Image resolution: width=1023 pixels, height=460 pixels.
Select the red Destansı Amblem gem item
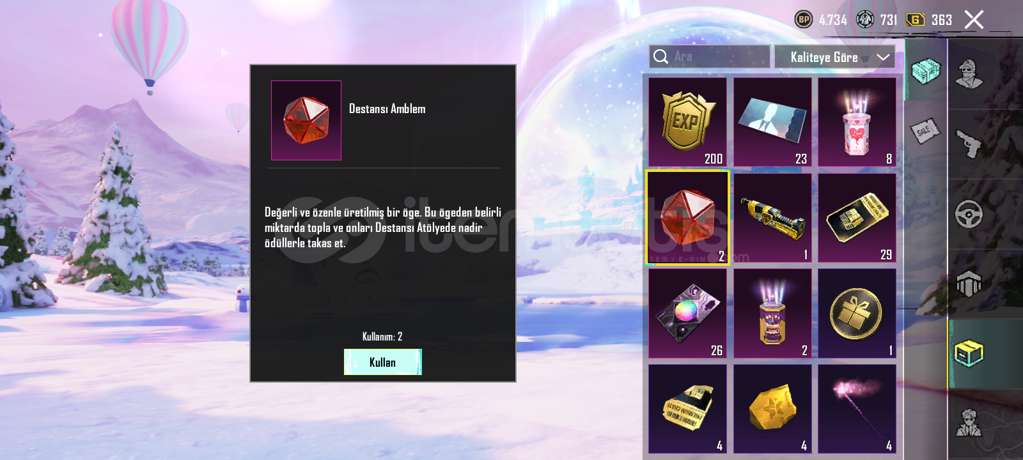(687, 218)
